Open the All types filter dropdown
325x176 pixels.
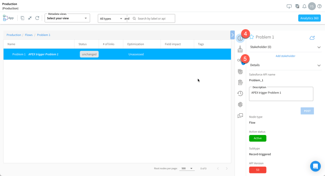click(111, 19)
